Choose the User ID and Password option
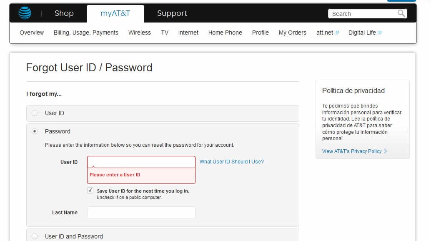This screenshot has width=431, height=241. pyautogui.click(x=35, y=236)
